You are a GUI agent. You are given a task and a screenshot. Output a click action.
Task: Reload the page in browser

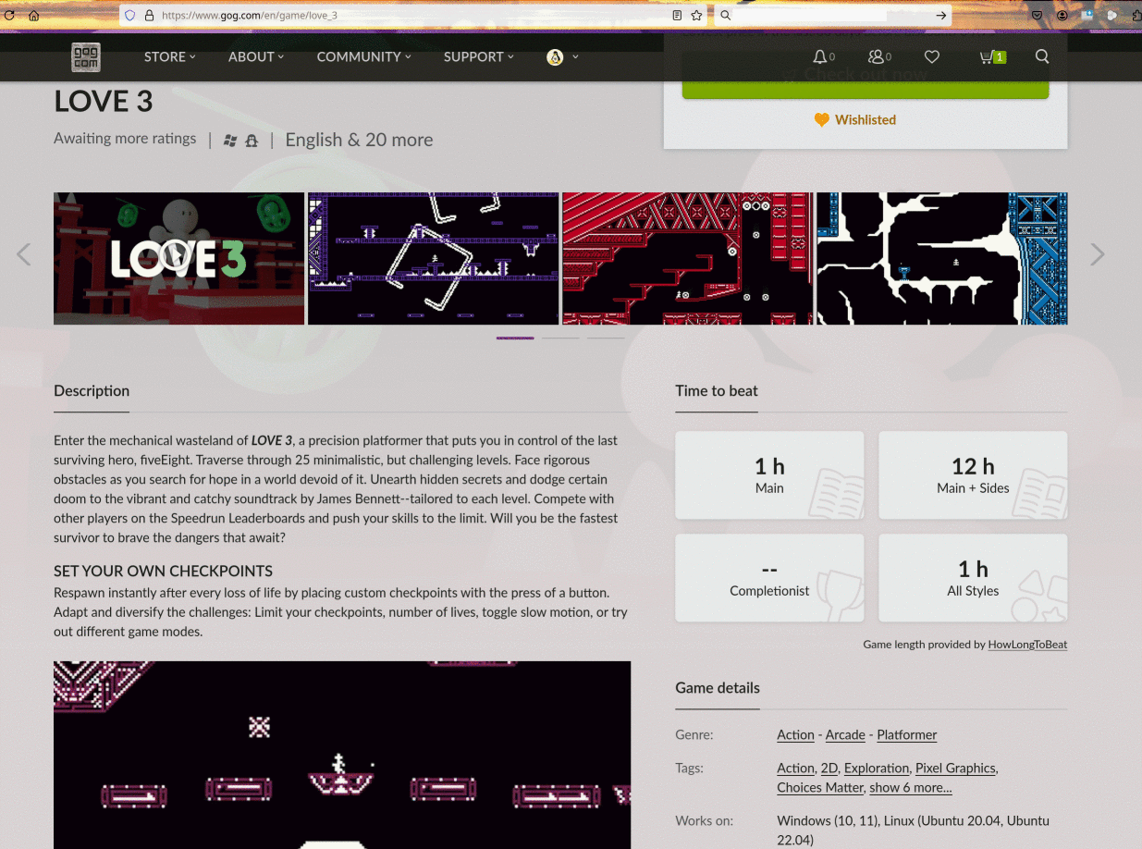point(9,16)
